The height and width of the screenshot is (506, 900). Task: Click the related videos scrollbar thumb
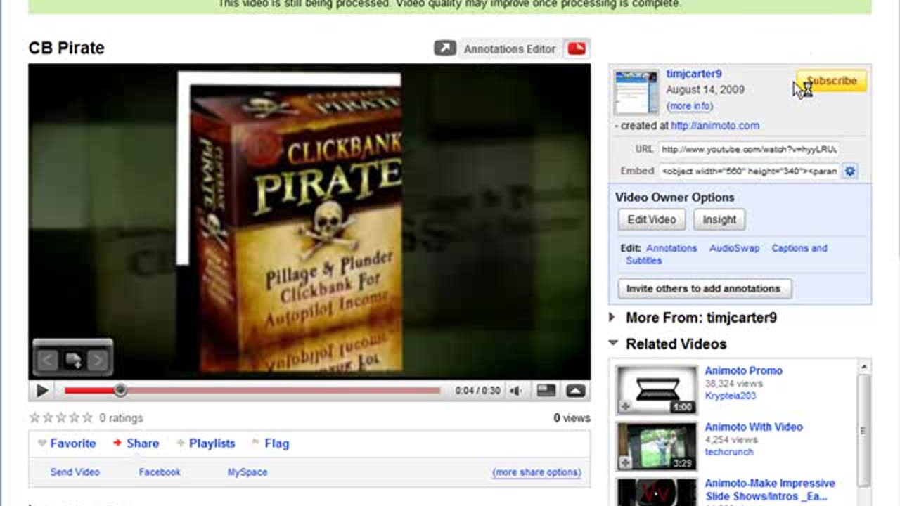[865, 431]
